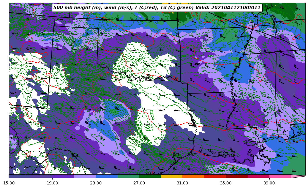The image size is (308, 188).
Task: Click the medium green colorbar segment
Action: click(x=128, y=176)
